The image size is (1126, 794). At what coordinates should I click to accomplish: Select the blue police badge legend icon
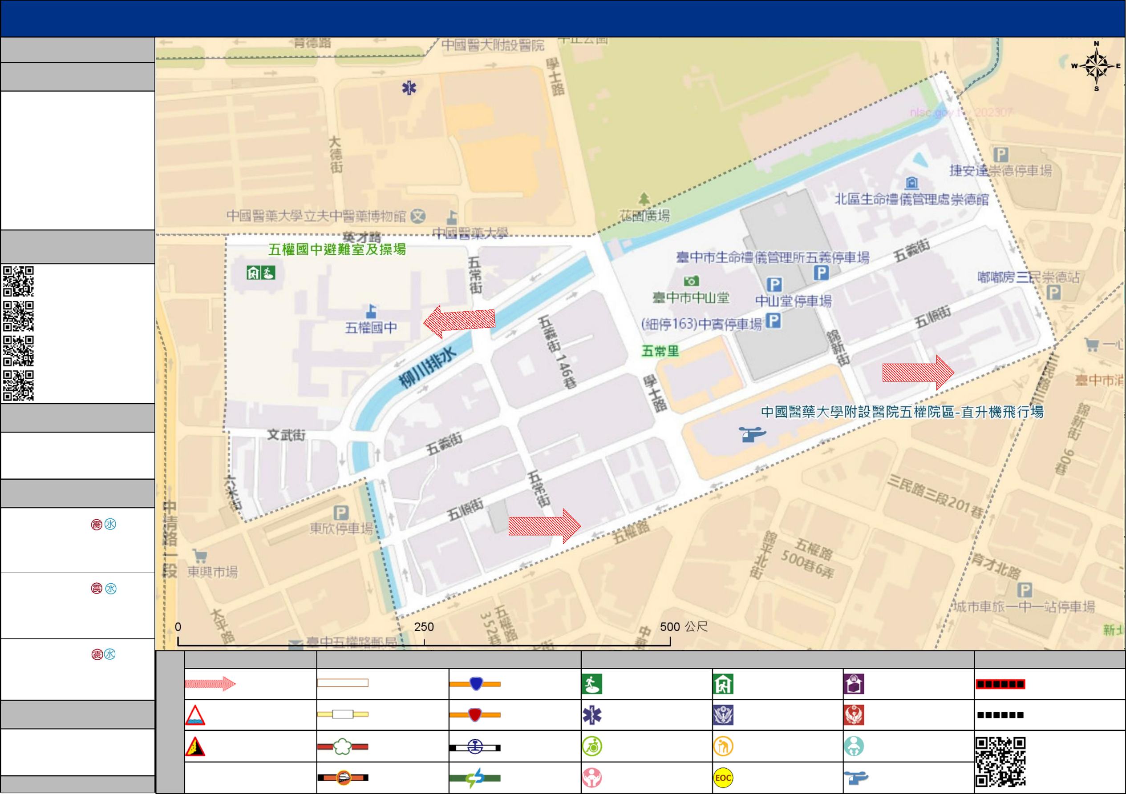coord(723,715)
